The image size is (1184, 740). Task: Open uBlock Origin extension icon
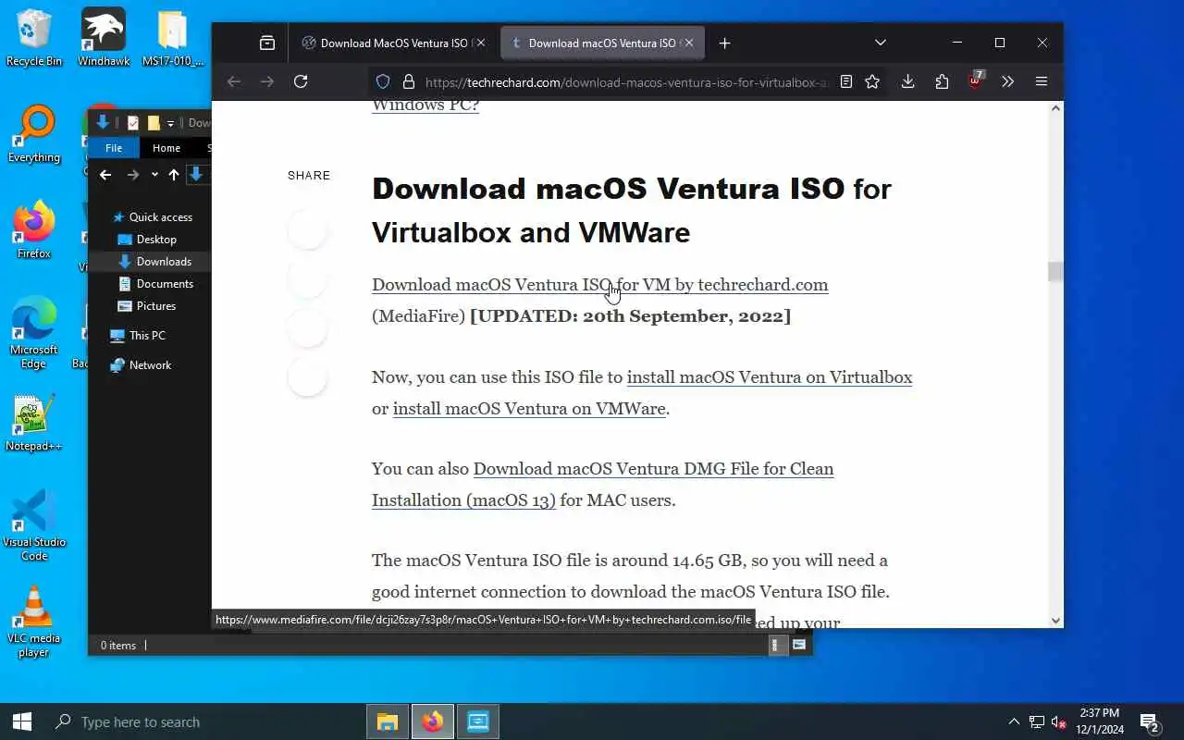[975, 81]
